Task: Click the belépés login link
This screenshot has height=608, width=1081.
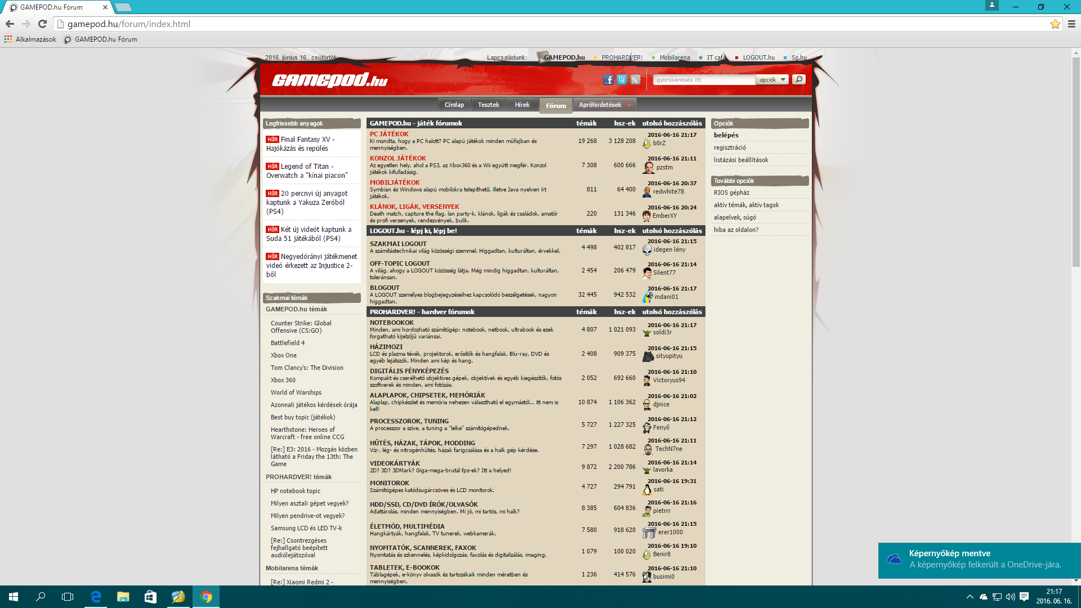Action: click(726, 135)
